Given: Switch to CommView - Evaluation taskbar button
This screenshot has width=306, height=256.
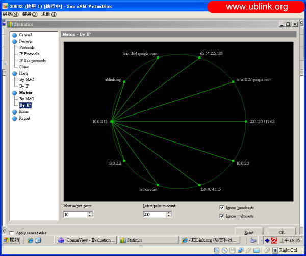Looking at the screenshot, I should click(87, 240).
